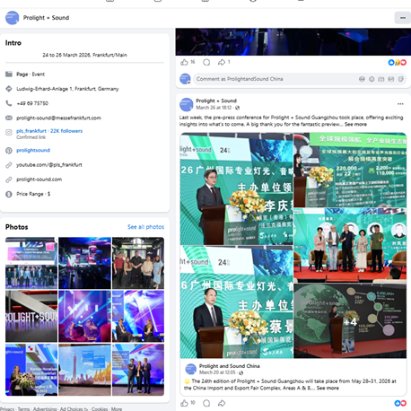This screenshot has width=411, height=411.
Task: Click the phone icon in Intro
Action: pyautogui.click(x=9, y=103)
